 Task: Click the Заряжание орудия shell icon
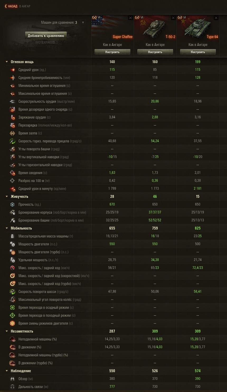pos(12,117)
